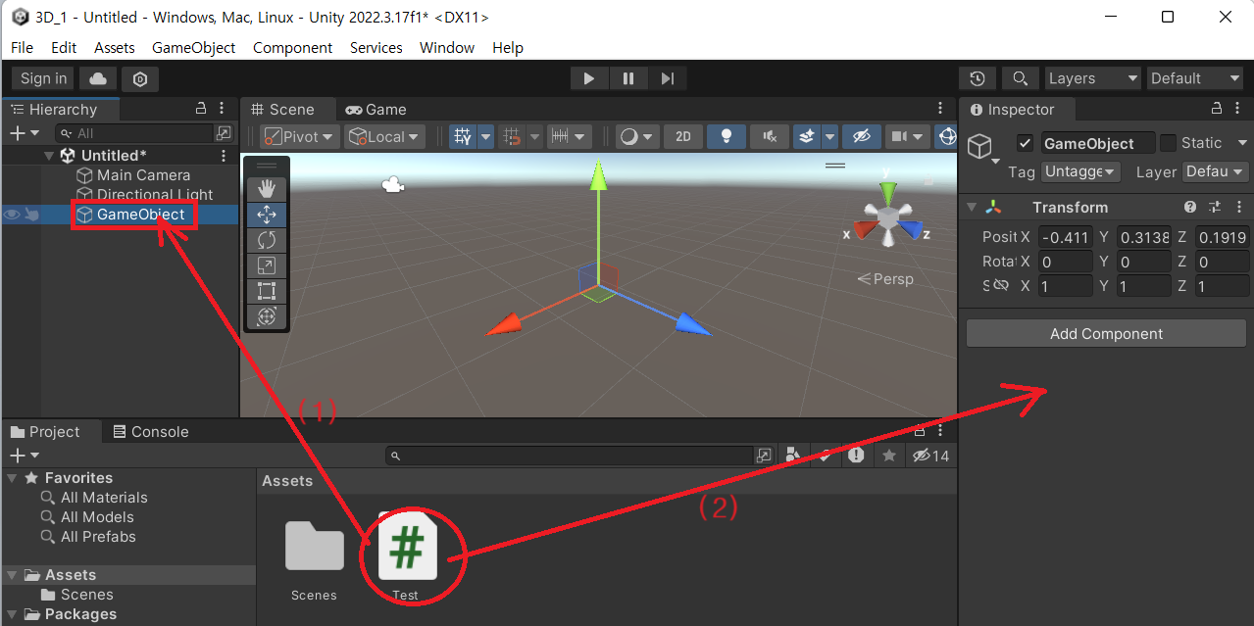Select the Rotate tool
Viewport: 1254px width, 626px height.
coord(266,240)
